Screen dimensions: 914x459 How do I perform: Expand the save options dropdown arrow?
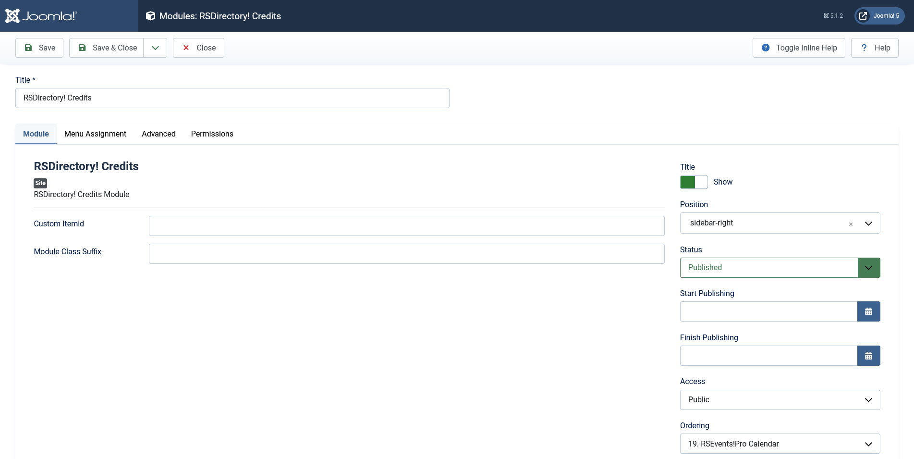155,48
